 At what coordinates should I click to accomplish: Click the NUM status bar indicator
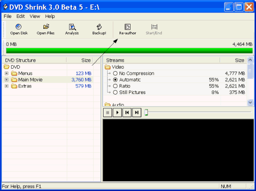coord(226,187)
